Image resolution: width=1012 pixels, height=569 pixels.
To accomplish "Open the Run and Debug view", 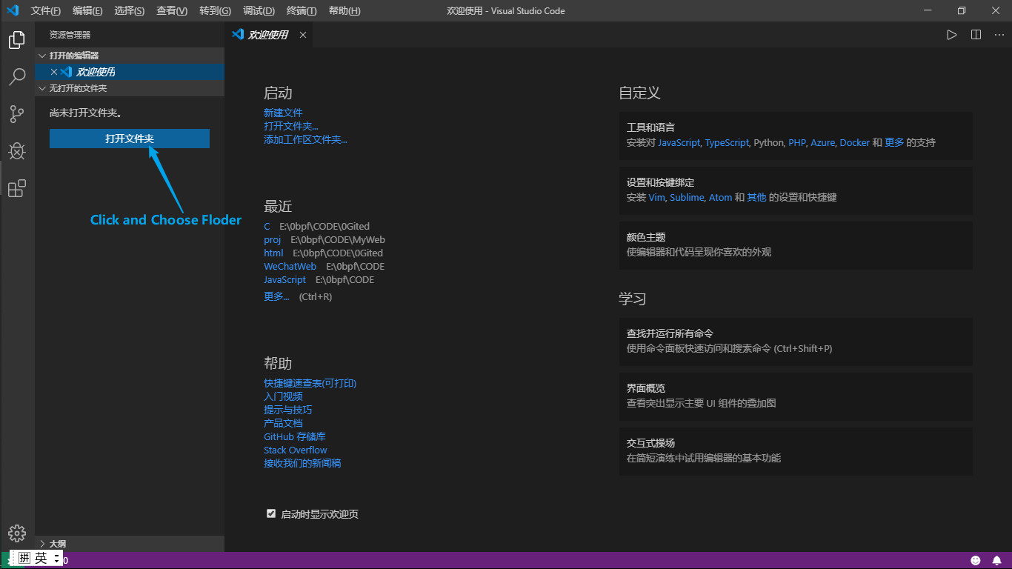I will tap(16, 151).
